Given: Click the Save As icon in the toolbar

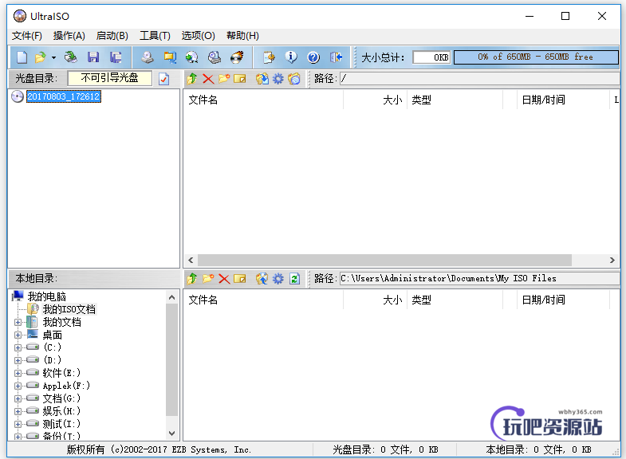Looking at the screenshot, I should pos(116,57).
